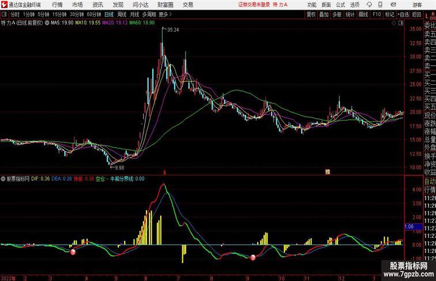Click the 通达信 app logo icon
This screenshot has width=436, height=281.
(4, 5)
